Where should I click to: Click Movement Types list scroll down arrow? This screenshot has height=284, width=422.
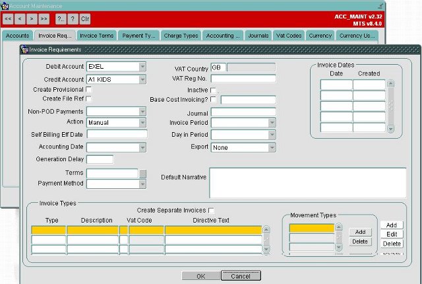(x=339, y=247)
